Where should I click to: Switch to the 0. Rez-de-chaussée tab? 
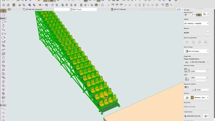point(33,9)
